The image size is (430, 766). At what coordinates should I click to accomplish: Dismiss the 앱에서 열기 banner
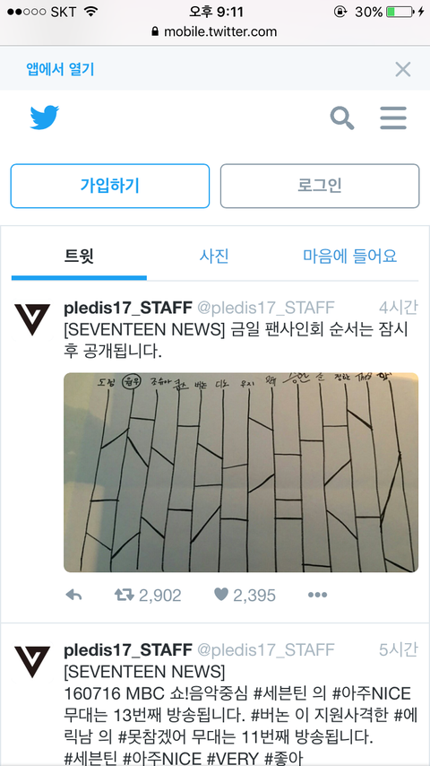tap(402, 69)
